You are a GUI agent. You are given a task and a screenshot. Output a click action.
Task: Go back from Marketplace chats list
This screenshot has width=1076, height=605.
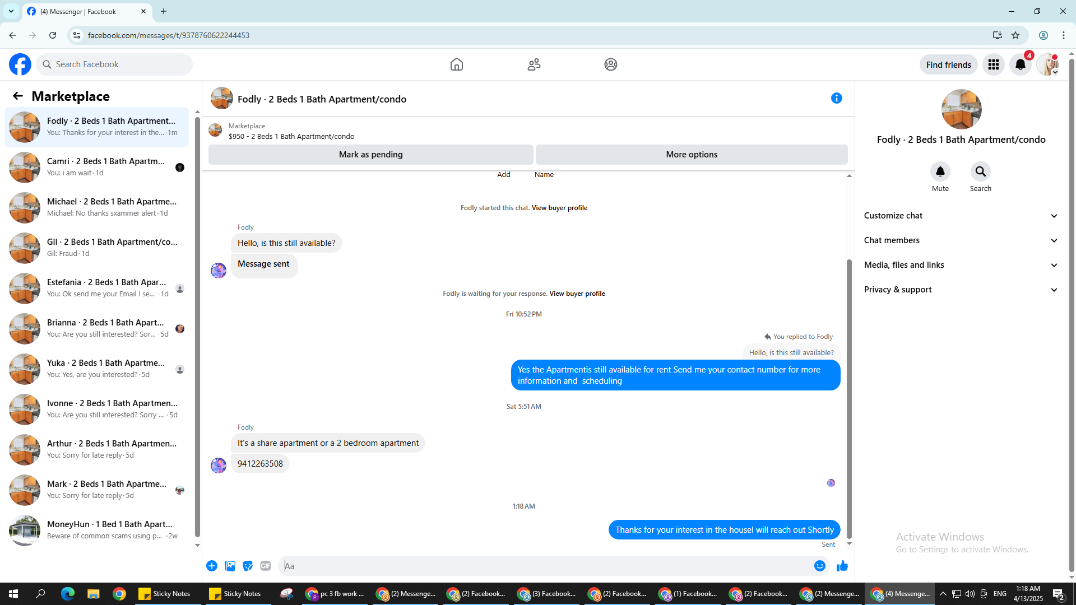[18, 96]
